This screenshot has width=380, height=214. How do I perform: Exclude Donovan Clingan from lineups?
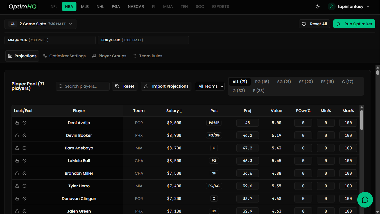tap(24, 199)
